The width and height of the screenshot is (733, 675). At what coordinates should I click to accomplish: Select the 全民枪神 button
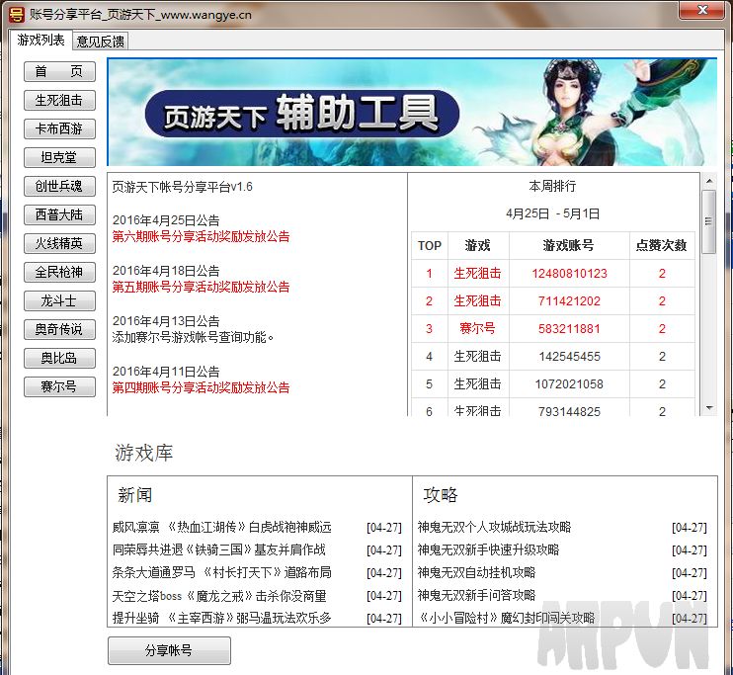59,272
